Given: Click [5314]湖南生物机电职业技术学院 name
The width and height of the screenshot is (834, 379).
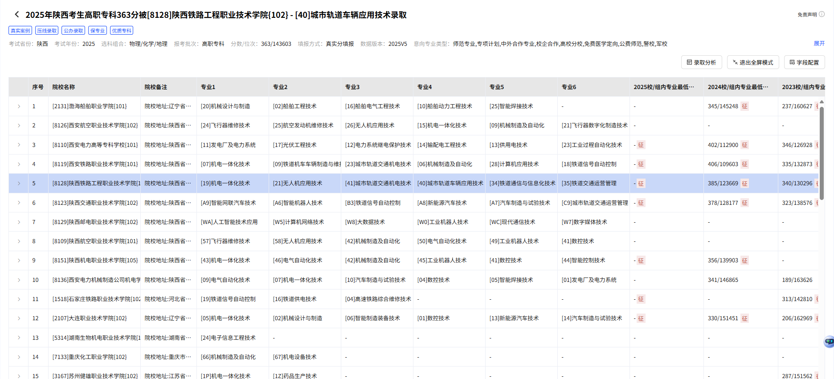Looking at the screenshot, I should coord(96,338).
